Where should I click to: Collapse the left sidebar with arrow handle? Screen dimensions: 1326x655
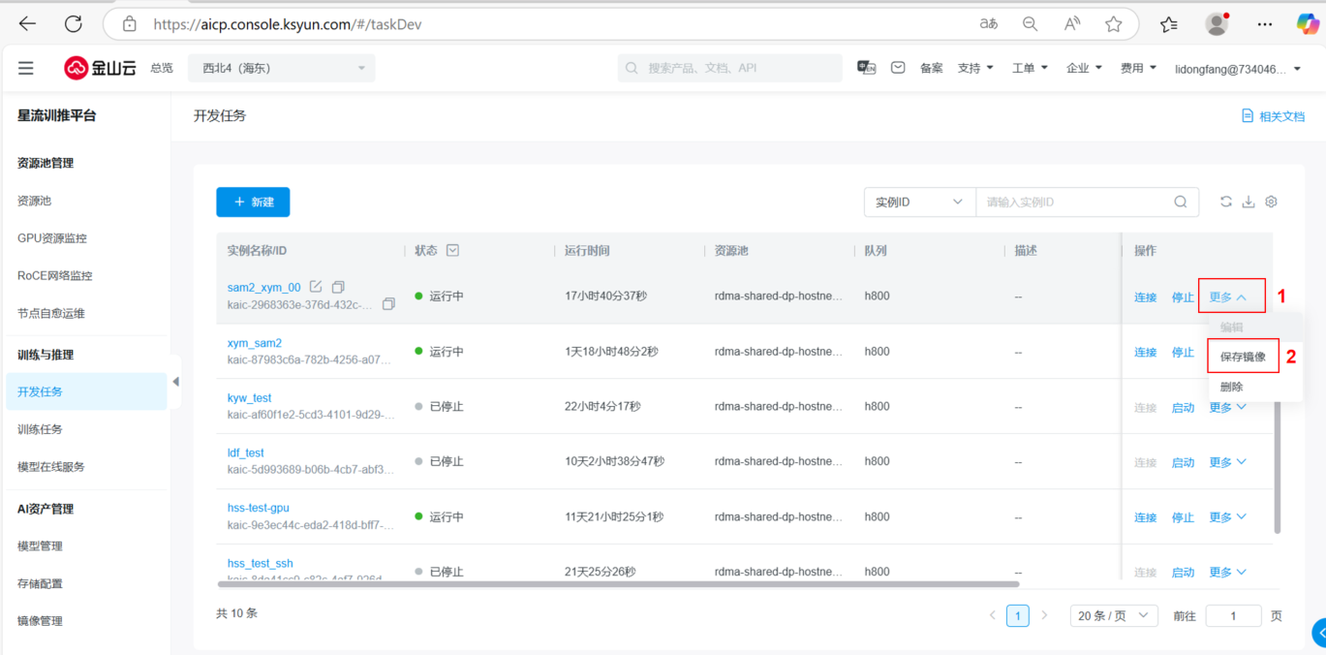(175, 383)
